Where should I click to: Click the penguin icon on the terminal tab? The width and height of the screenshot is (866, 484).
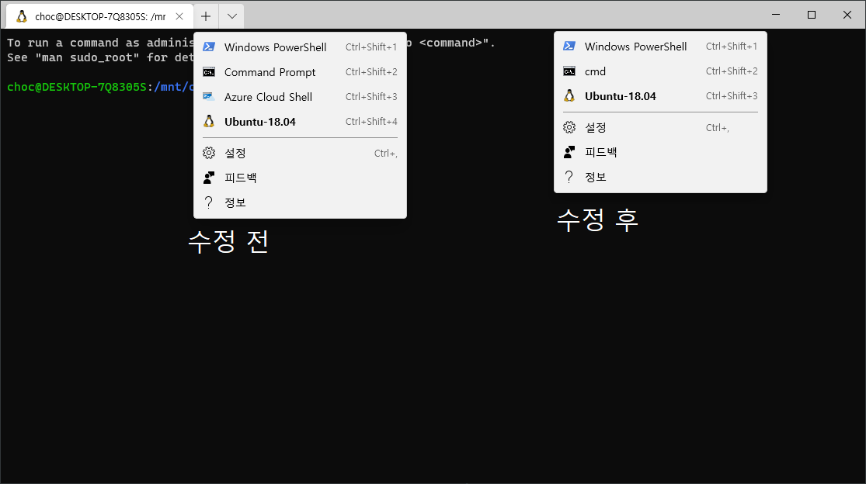coord(22,16)
